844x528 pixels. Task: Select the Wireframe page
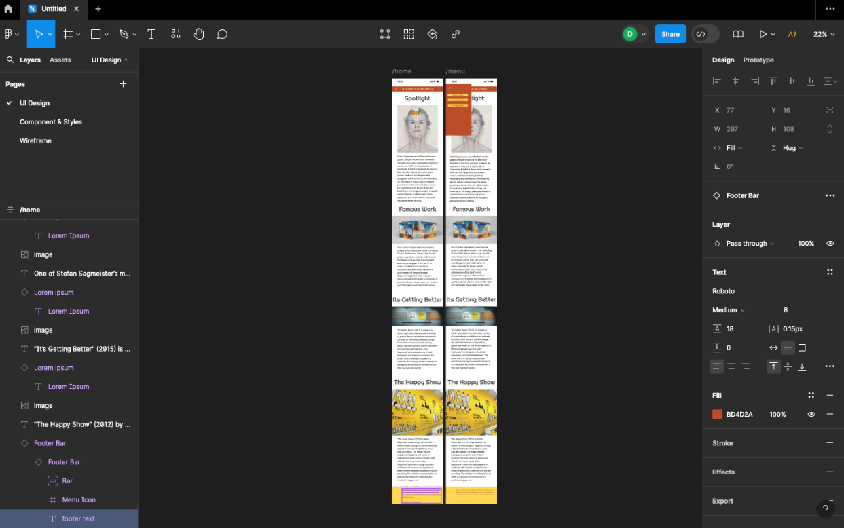tap(35, 141)
